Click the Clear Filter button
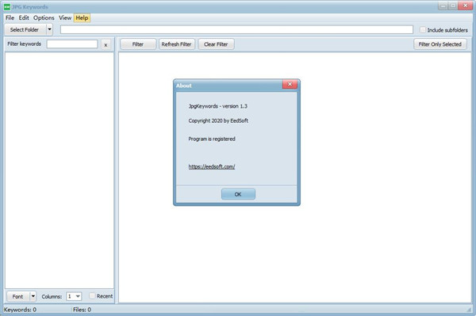 click(216, 44)
